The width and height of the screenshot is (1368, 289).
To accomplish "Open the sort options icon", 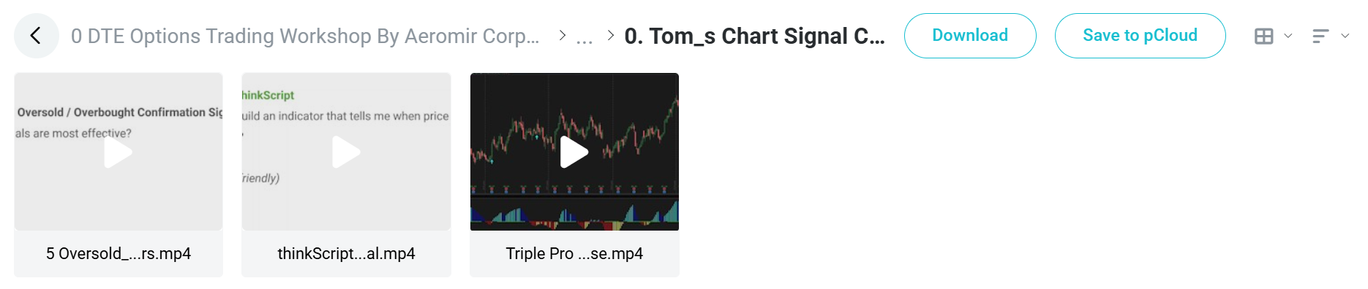I will tap(1320, 36).
